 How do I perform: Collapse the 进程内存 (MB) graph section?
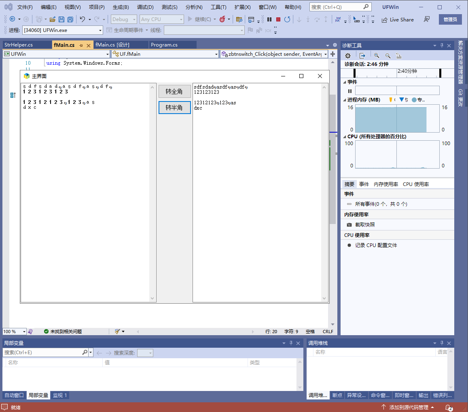(x=345, y=100)
